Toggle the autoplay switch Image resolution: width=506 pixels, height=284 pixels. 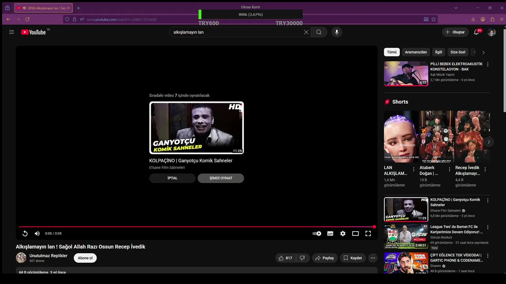(x=317, y=234)
